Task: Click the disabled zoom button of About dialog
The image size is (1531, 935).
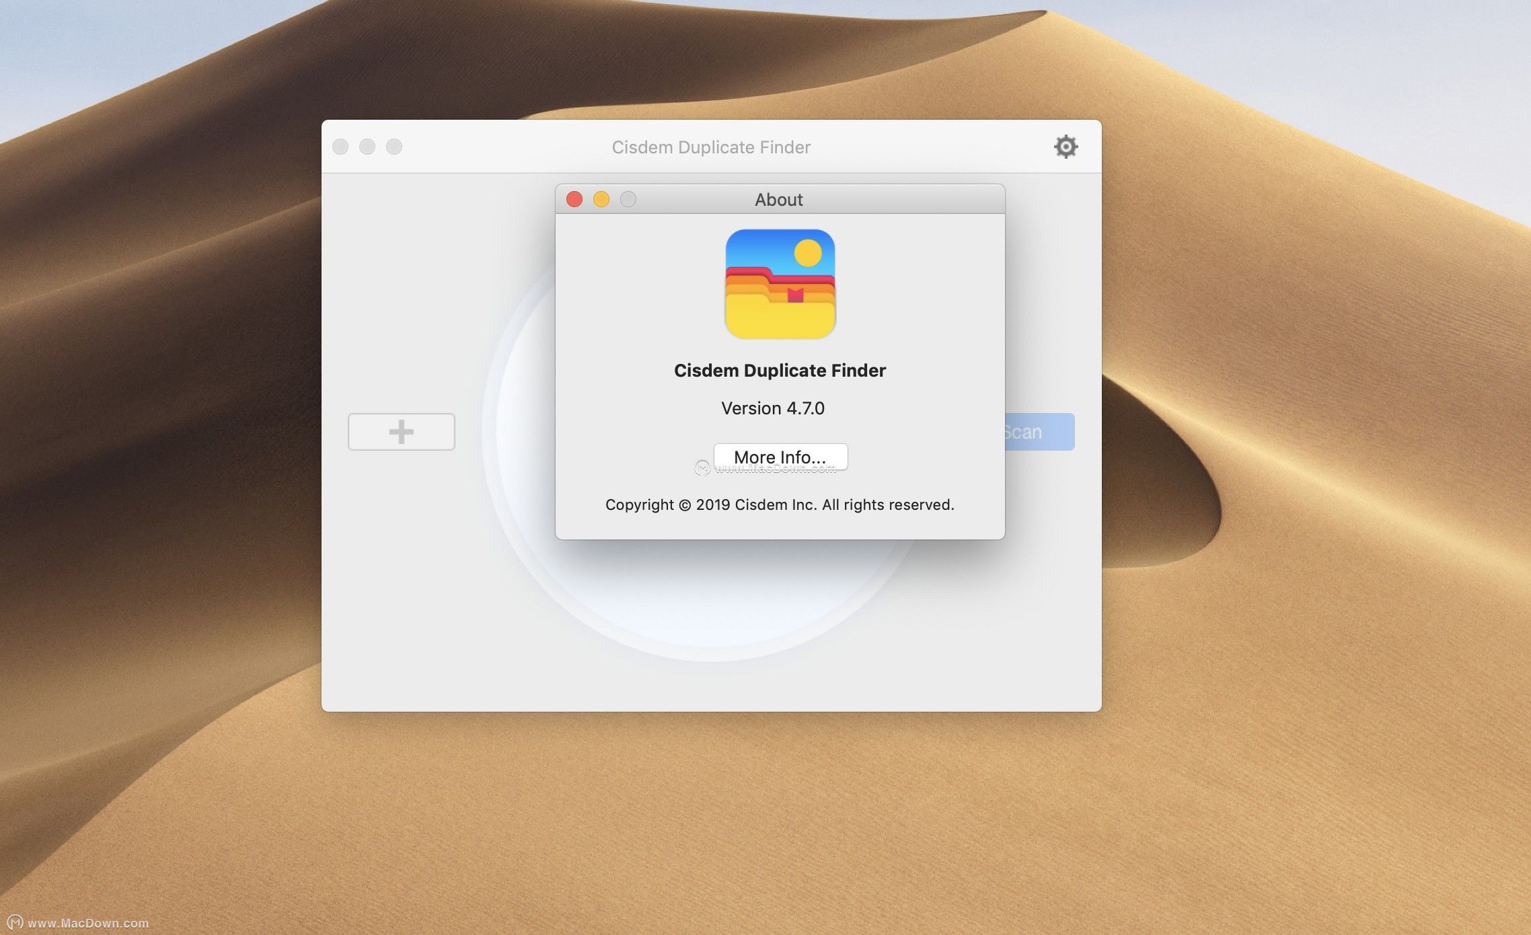Action: 628,199
